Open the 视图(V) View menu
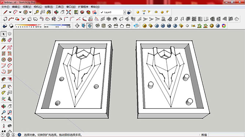 [27, 7]
